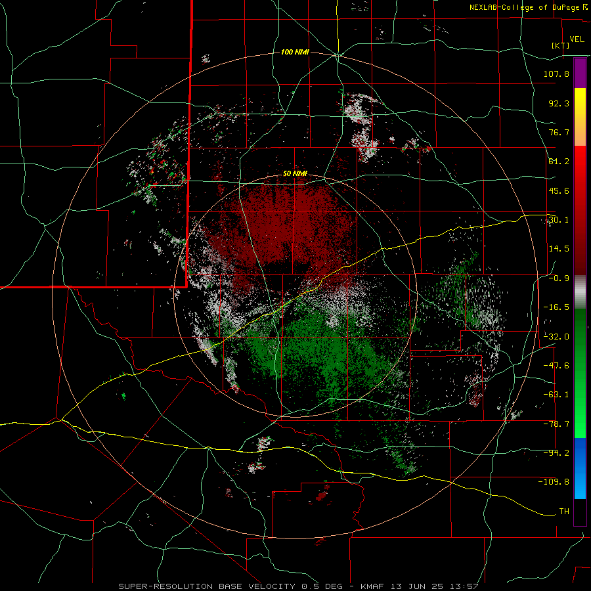Viewport: 591px width, 591px height.
Task: Select the 30.1 scale value
Action: 559,220
